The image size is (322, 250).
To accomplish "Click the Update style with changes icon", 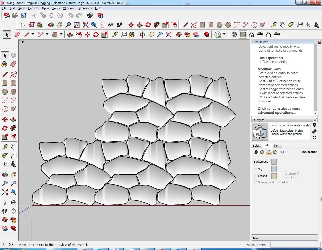I will tap(314, 138).
